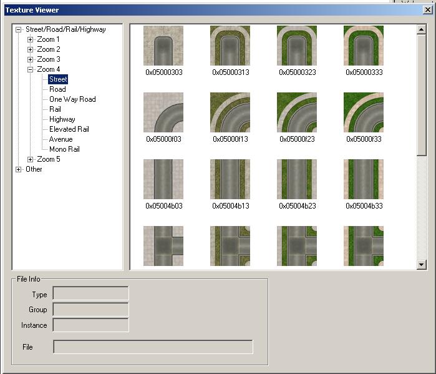Image resolution: width=436 pixels, height=374 pixels.
Task: Choose straight street texture 0x05004b03
Action: (x=163, y=179)
